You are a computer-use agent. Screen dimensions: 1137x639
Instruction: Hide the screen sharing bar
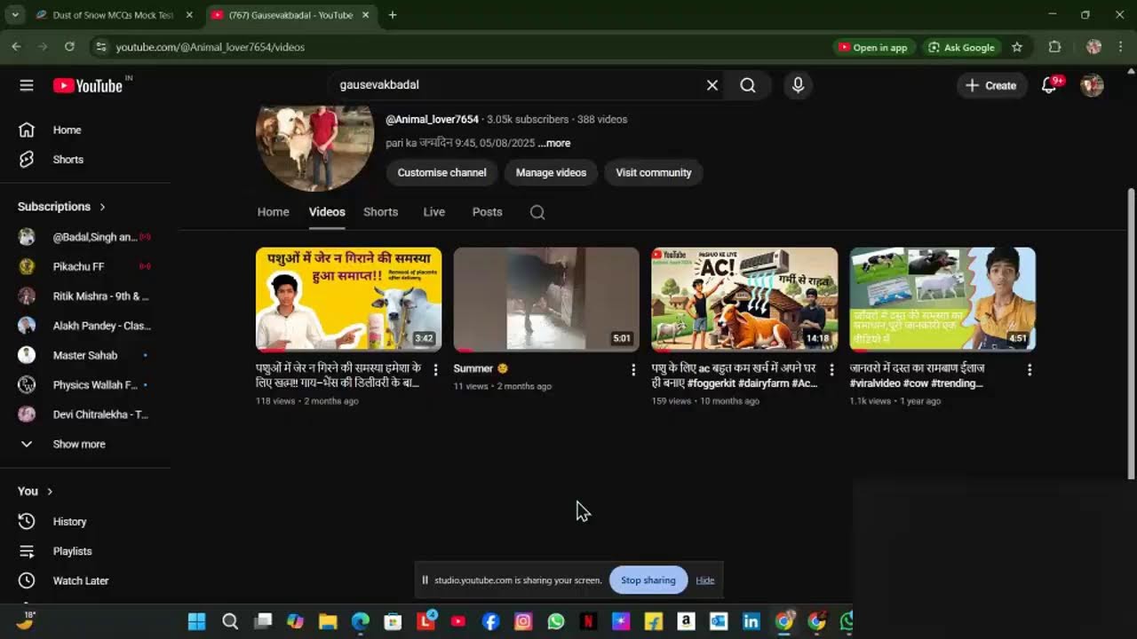coord(705,580)
